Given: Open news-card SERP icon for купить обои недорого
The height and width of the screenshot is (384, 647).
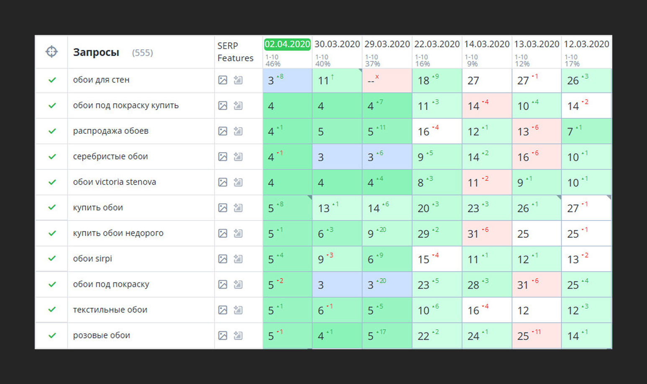Looking at the screenshot, I should pos(238,233).
